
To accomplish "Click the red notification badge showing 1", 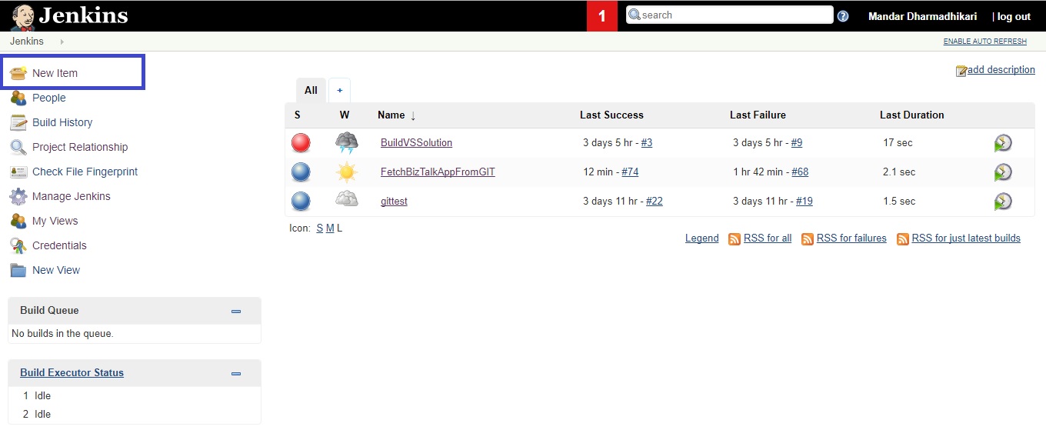I will 602,16.
